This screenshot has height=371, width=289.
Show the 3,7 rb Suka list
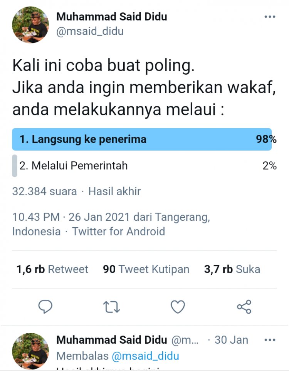(232, 269)
